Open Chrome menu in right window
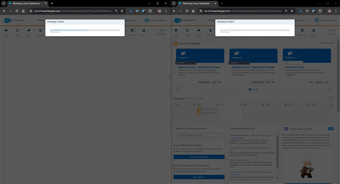This screenshot has width=340, height=184. point(336,11)
